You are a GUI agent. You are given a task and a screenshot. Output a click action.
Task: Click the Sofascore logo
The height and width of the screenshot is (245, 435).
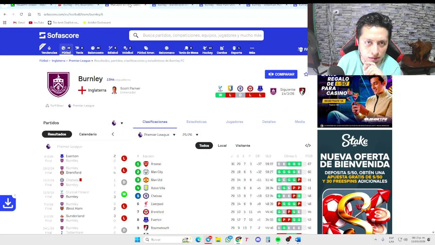59,35
